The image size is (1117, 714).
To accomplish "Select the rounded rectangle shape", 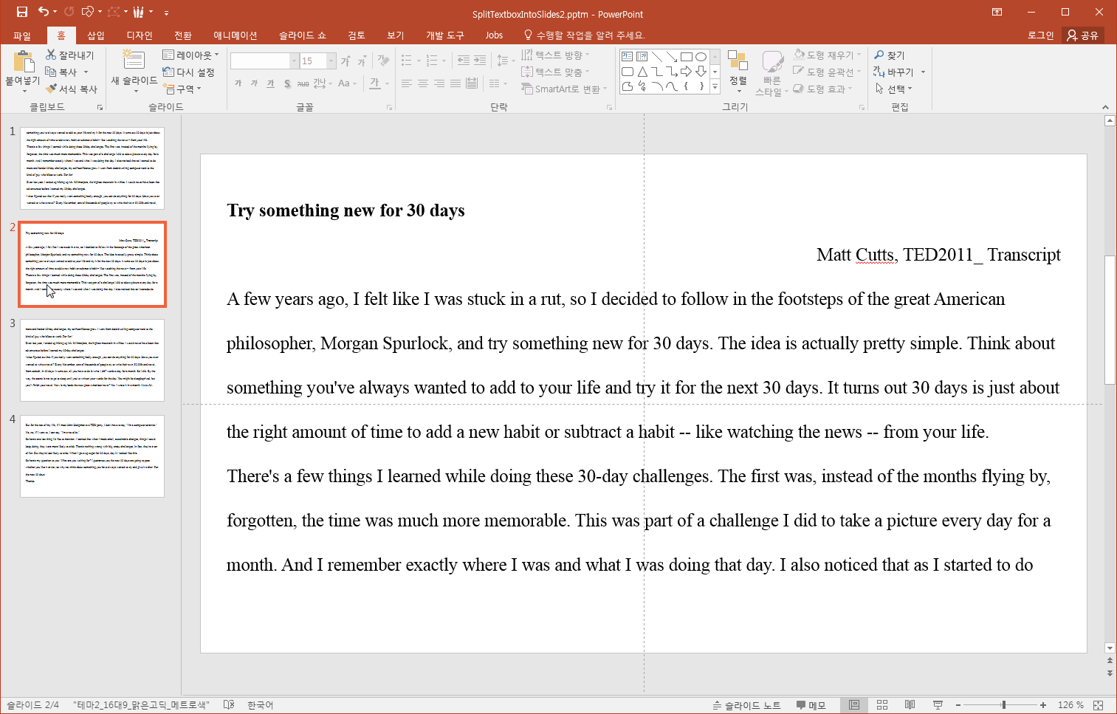I will tap(627, 72).
